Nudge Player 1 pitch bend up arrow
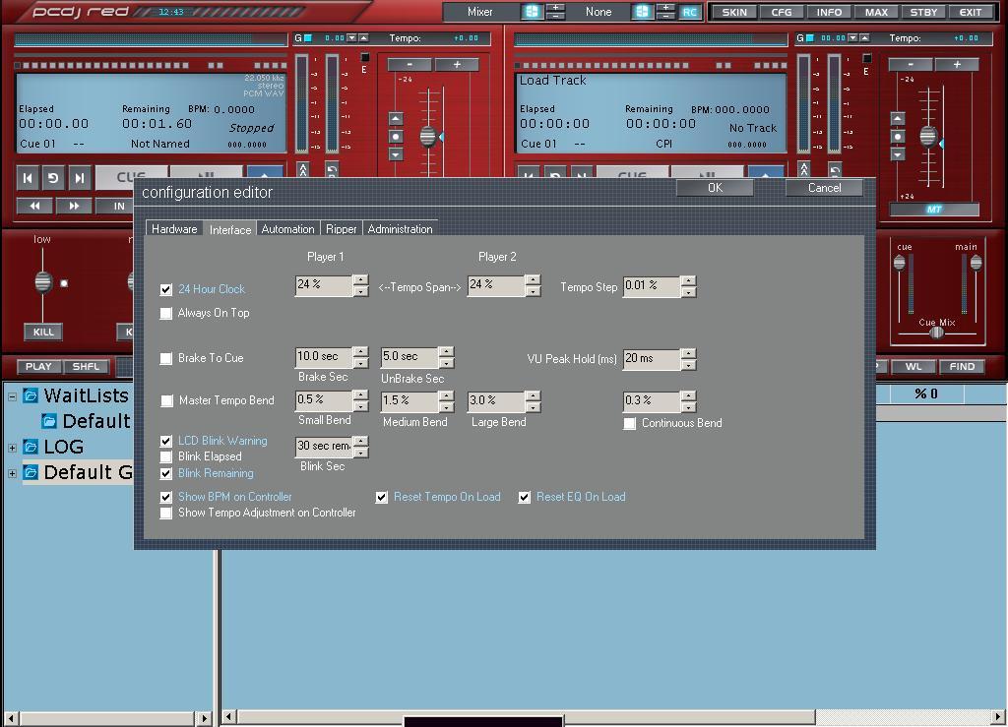 tap(396, 119)
